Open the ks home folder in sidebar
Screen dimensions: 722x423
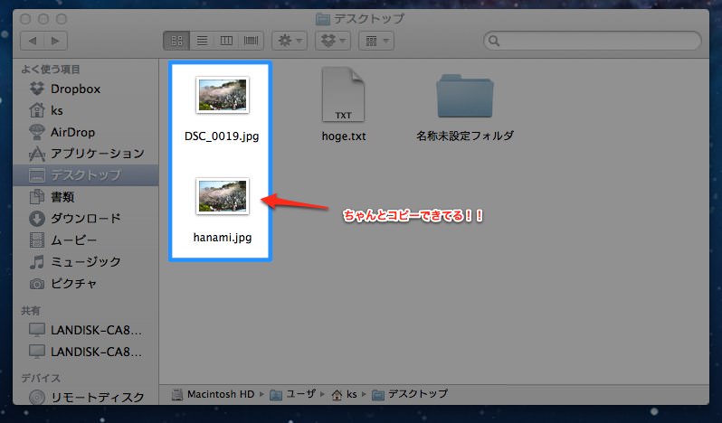pyautogui.click(x=86, y=110)
